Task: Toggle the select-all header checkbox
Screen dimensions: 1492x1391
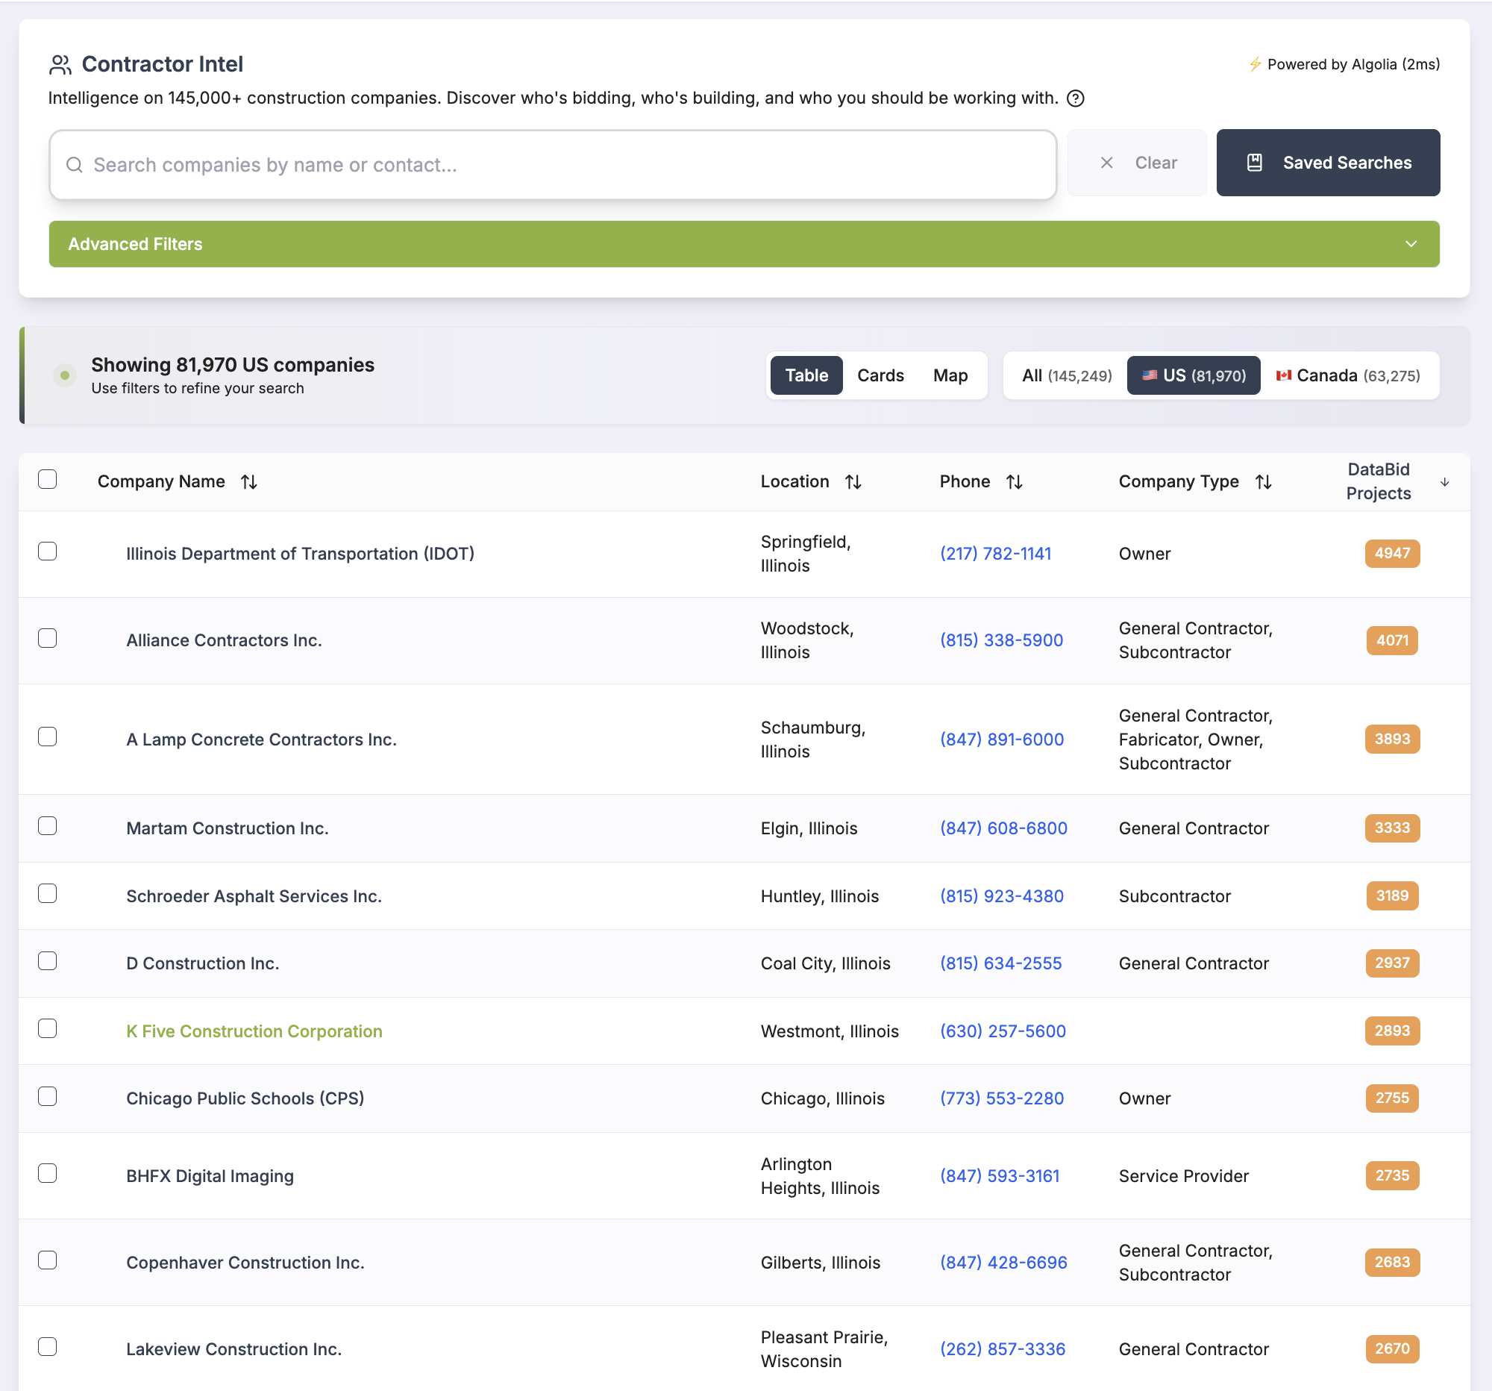Action: click(47, 479)
